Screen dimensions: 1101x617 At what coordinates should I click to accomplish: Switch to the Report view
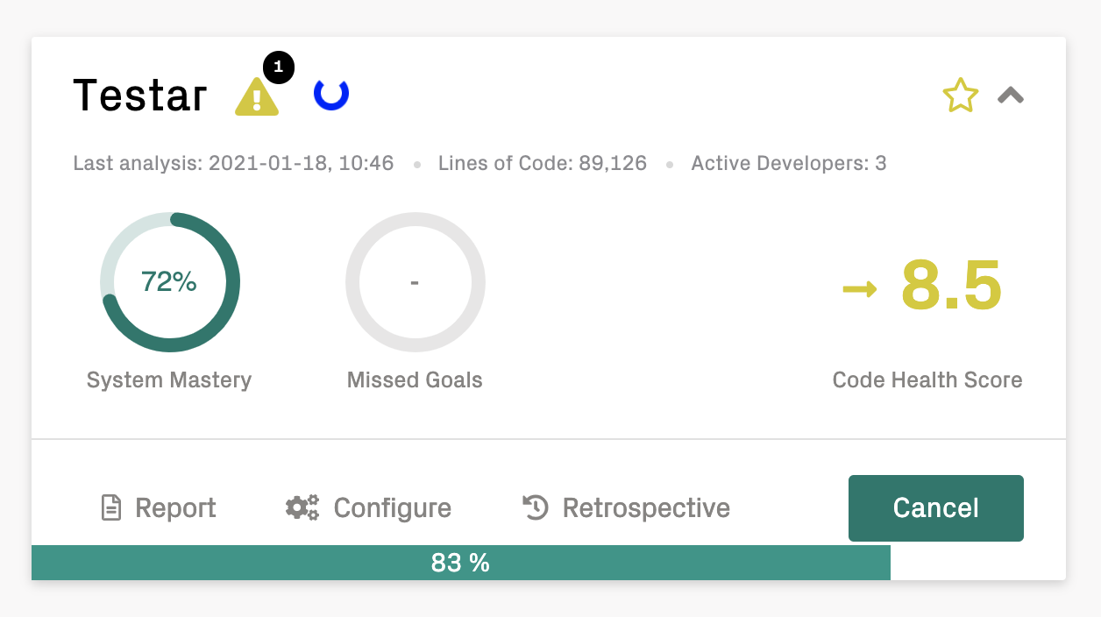click(x=175, y=507)
